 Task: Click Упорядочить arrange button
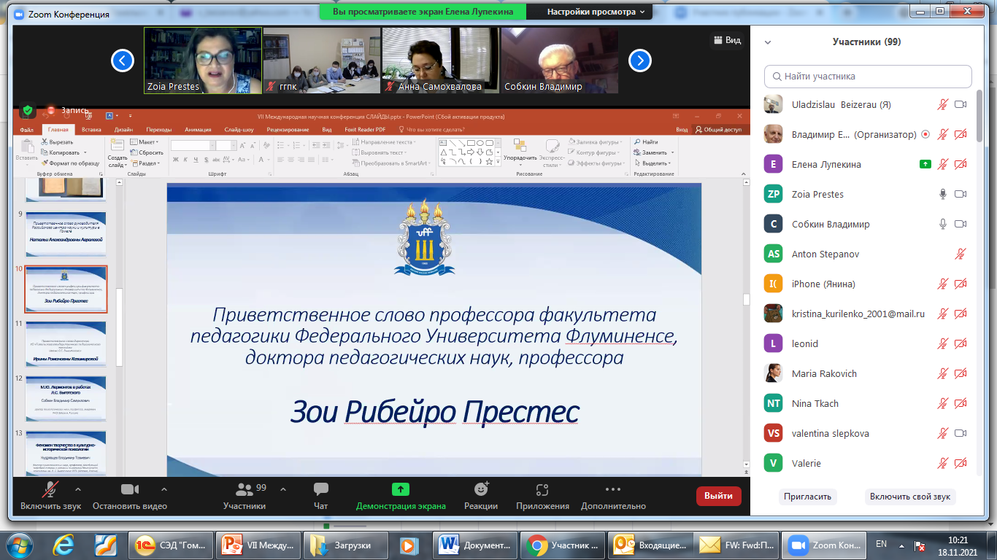tap(520, 152)
